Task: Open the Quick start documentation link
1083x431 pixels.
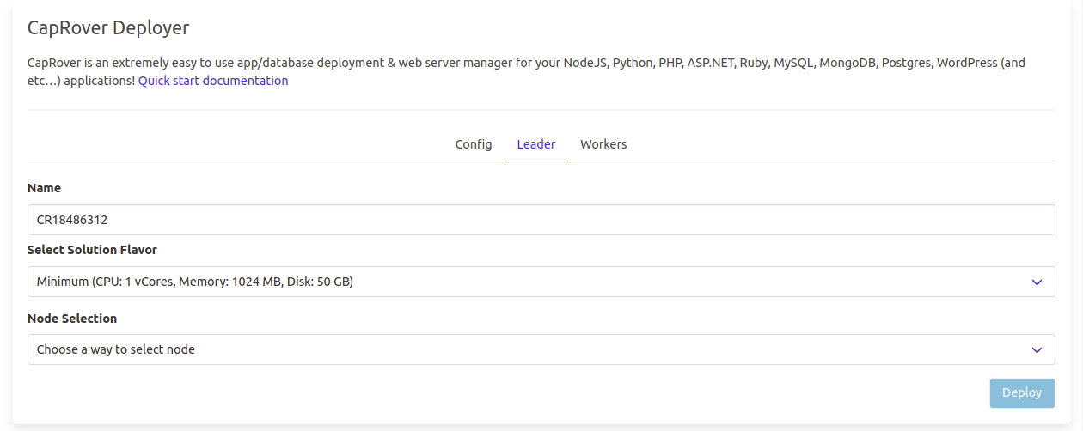Action: click(213, 81)
